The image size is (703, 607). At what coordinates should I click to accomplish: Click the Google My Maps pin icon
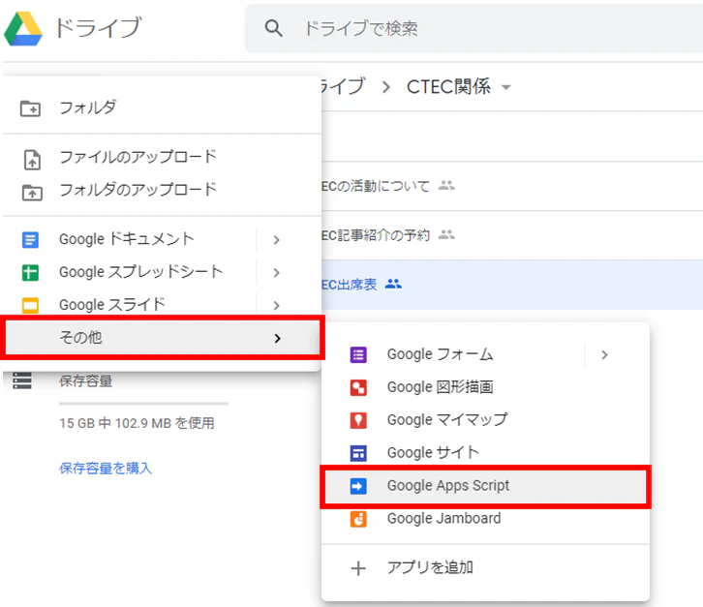pyautogui.click(x=358, y=420)
